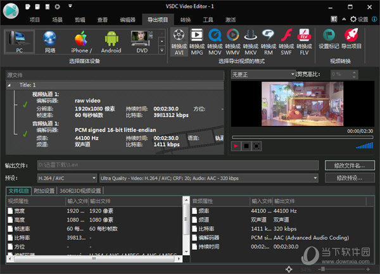Adjust the blue volume level bars
The height and width of the screenshot is (274, 380).
coord(365,146)
